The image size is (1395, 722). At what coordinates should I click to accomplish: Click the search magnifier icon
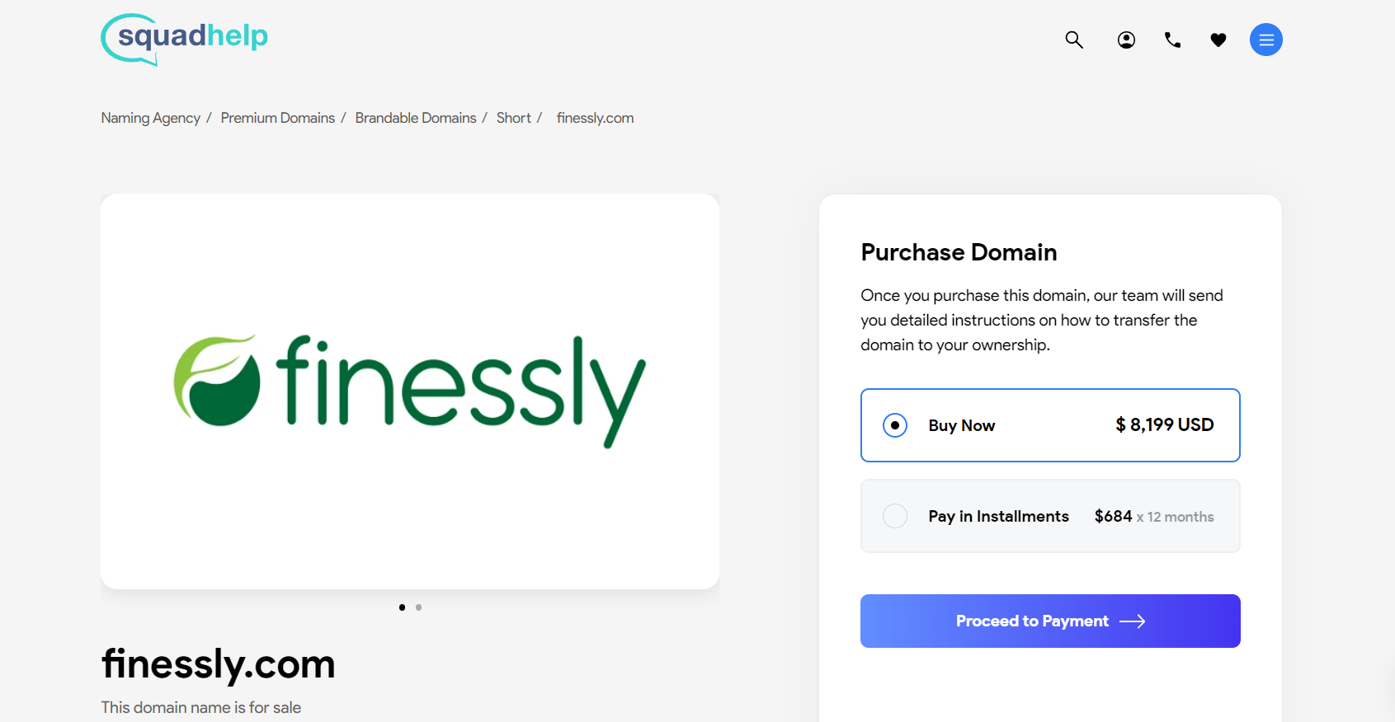(1074, 40)
